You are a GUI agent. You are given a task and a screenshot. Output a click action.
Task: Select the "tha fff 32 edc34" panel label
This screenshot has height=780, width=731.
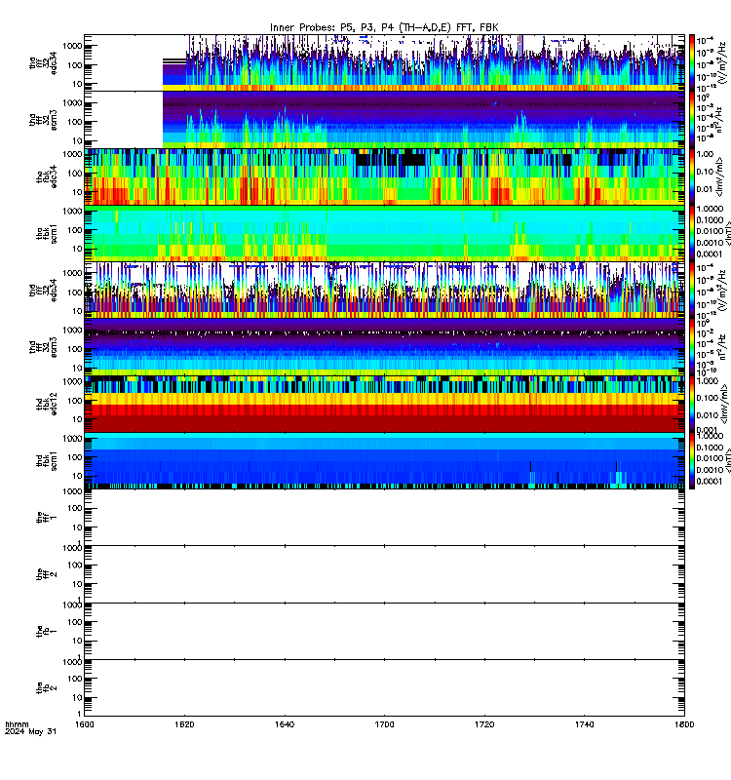43,62
